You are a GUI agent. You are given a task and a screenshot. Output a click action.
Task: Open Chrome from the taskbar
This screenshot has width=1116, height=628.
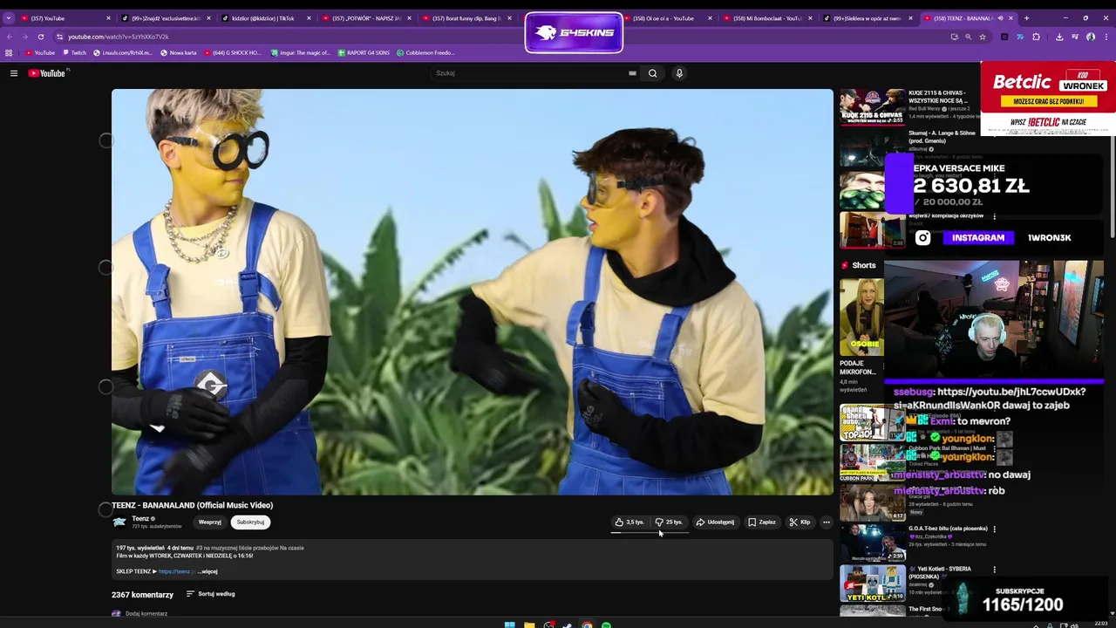pos(587,625)
